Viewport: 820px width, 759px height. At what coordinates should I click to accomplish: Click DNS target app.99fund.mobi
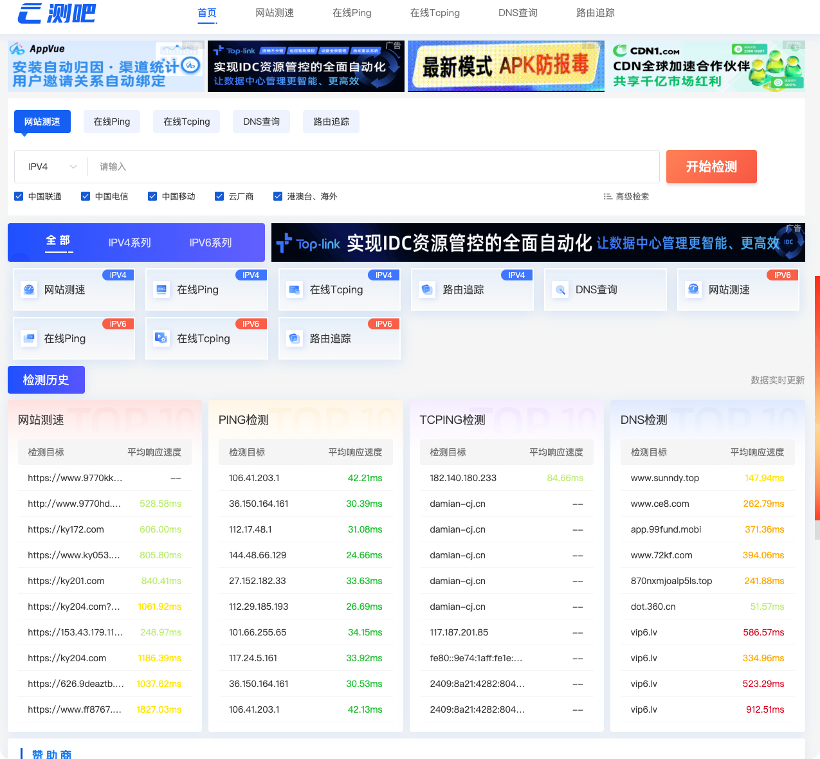[x=666, y=529]
